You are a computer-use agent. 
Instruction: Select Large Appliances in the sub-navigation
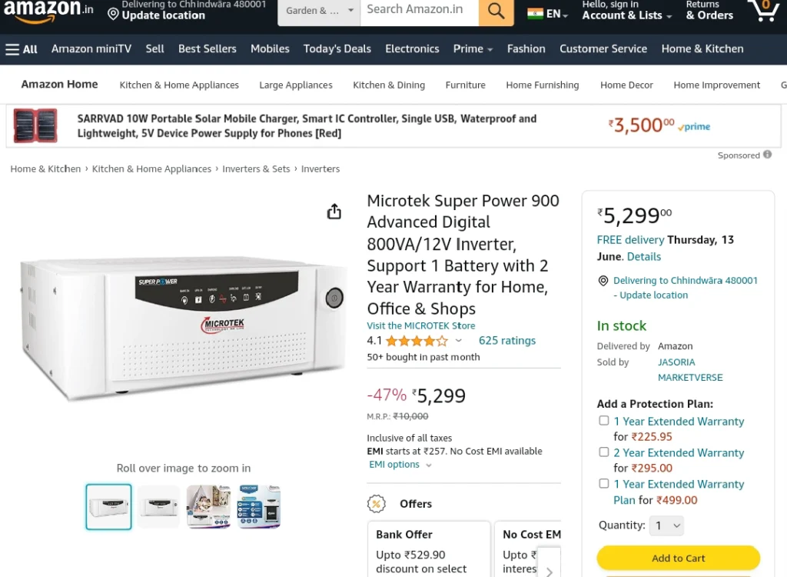click(296, 85)
